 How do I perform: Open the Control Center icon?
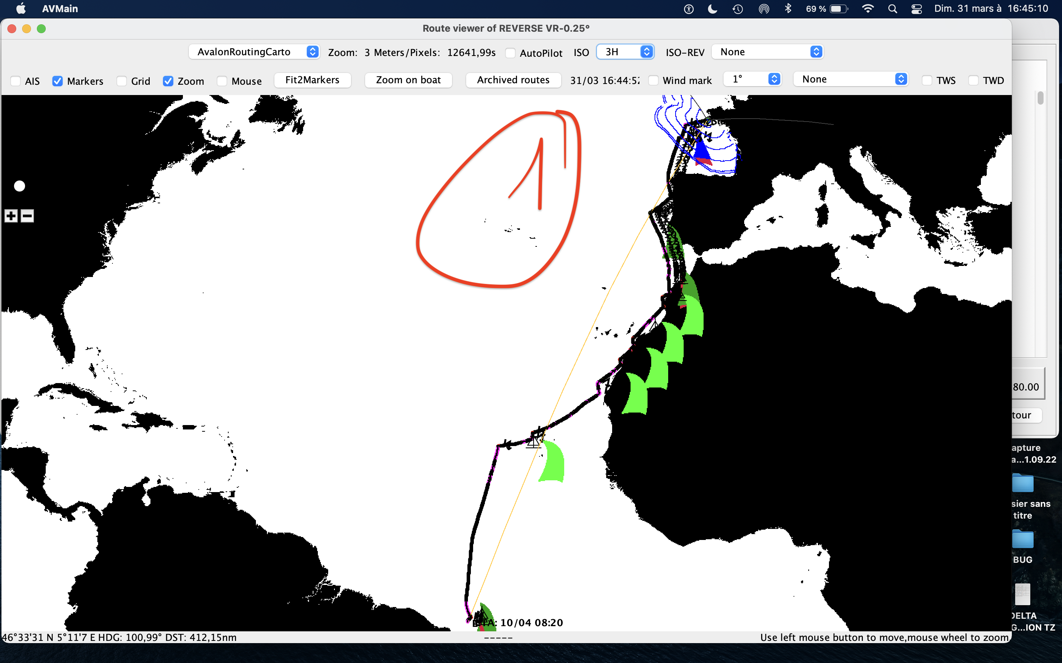tap(916, 9)
